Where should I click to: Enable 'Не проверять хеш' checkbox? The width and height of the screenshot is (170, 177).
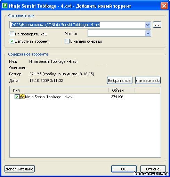12,34
